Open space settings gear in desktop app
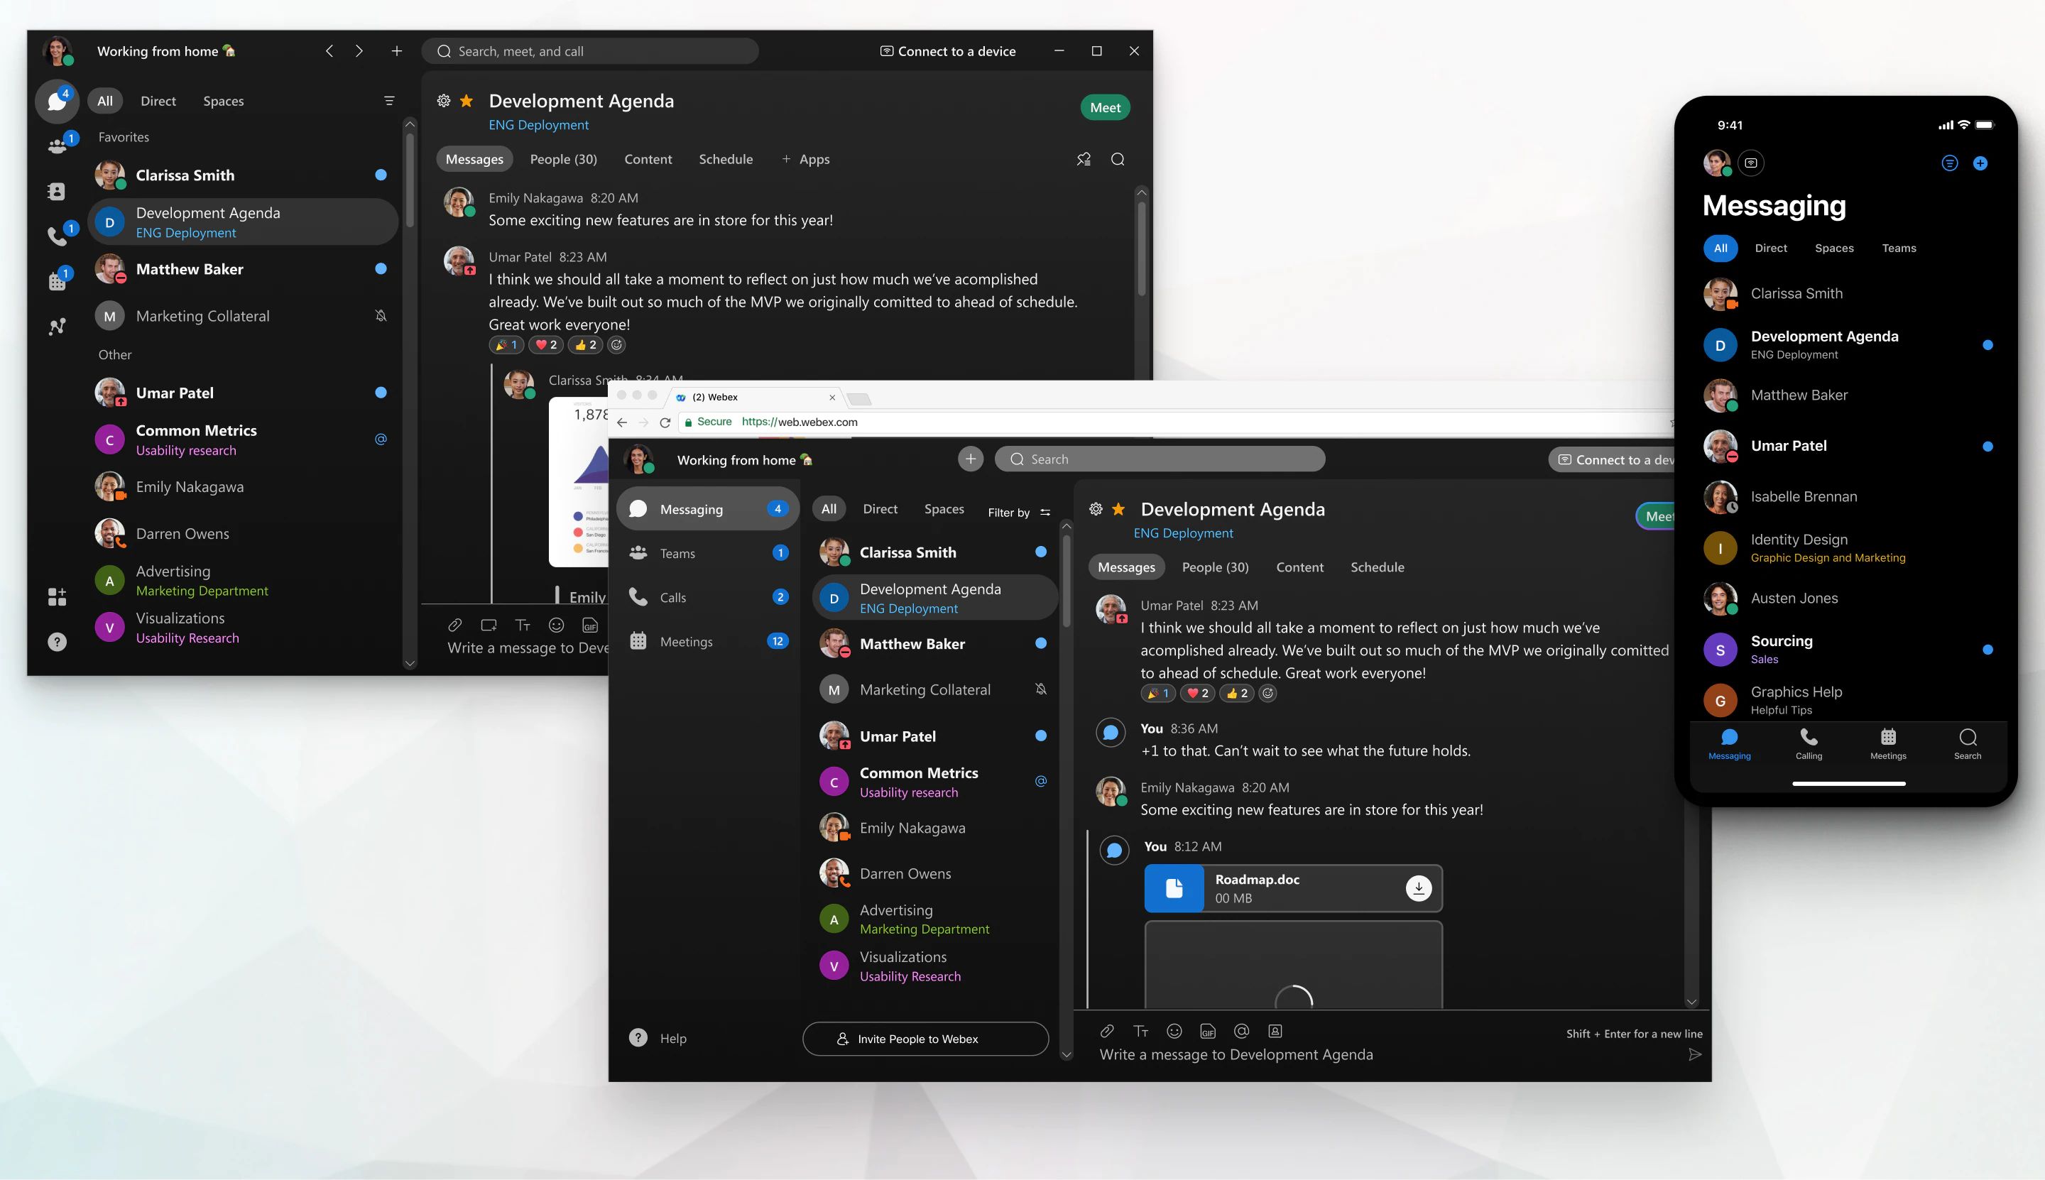 coord(443,101)
